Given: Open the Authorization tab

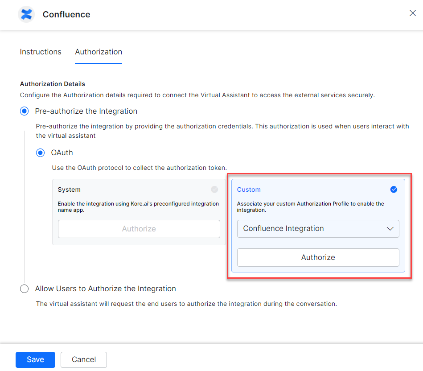Looking at the screenshot, I should (x=99, y=52).
